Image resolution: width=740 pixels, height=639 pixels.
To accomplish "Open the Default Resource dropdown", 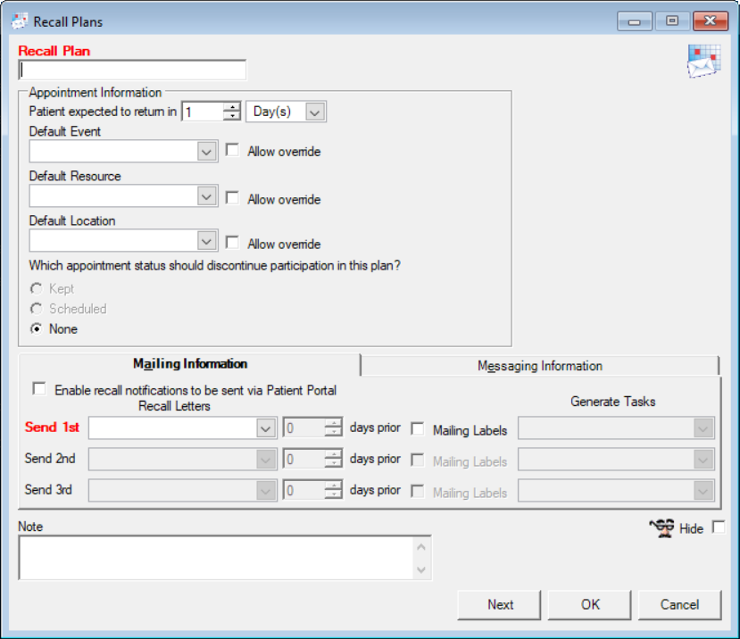I will click(x=206, y=196).
